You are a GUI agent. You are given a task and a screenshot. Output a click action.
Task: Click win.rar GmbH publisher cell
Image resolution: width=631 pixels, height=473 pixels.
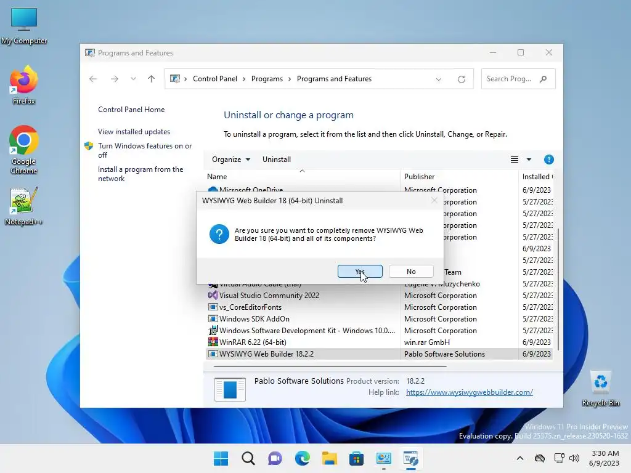427,342
